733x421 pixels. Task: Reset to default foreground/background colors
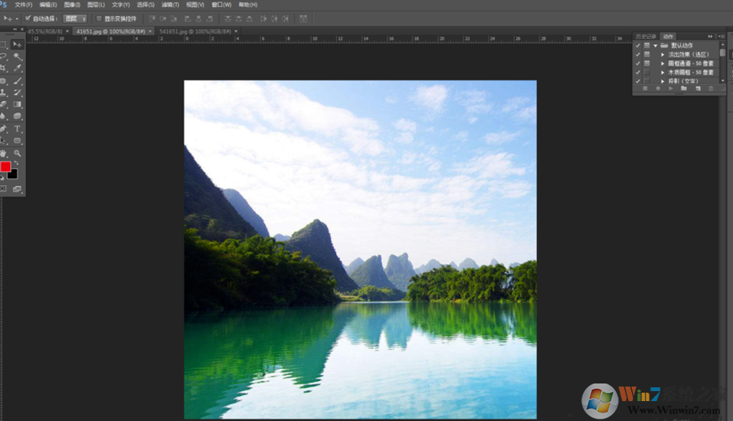[x=2, y=178]
